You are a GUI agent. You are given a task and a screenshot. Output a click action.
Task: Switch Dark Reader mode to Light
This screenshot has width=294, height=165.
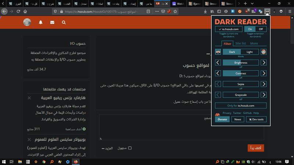(250, 52)
